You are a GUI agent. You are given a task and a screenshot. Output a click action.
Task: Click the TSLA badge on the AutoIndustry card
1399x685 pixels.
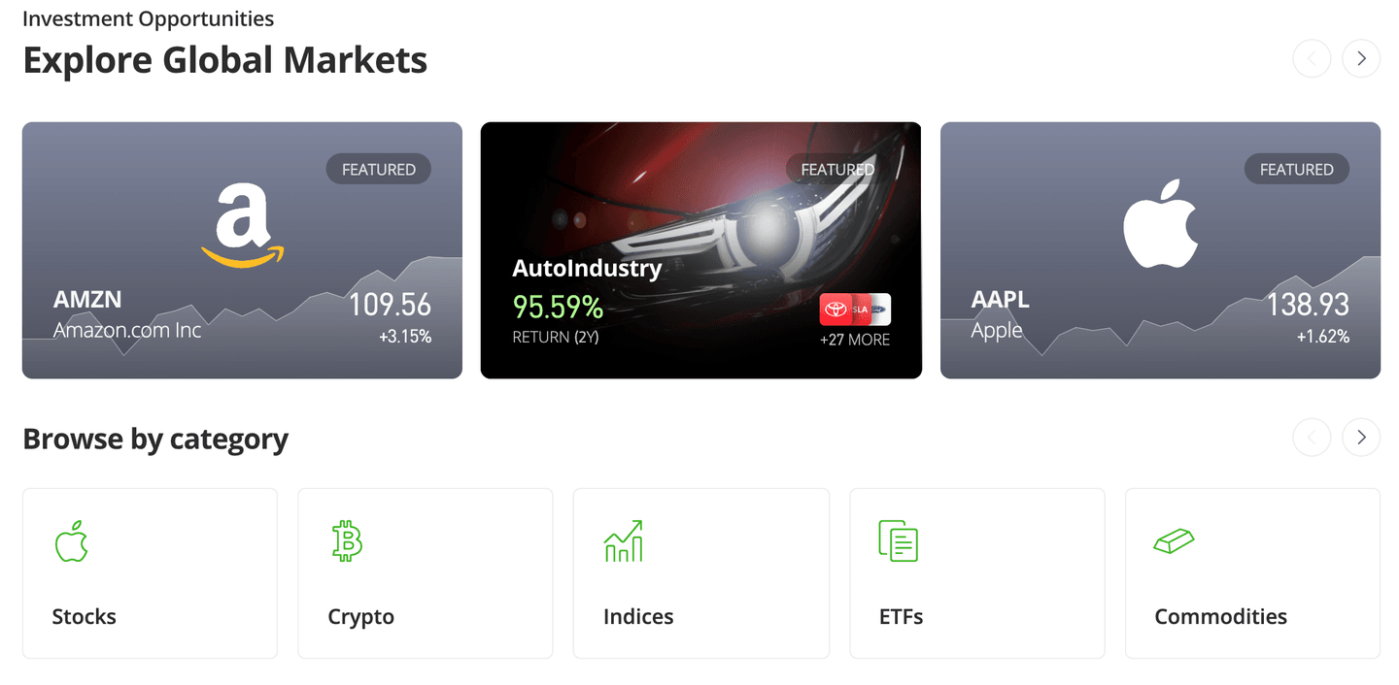(x=860, y=309)
